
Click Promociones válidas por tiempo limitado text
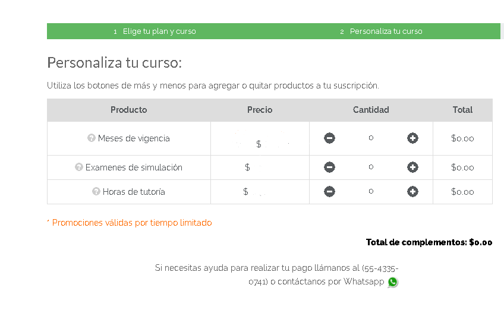pos(132,223)
